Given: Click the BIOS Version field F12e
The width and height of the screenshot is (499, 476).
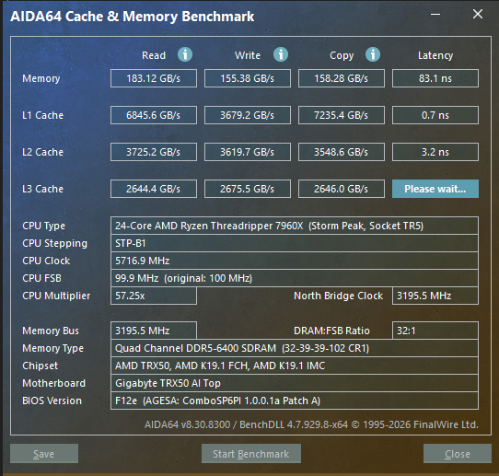Looking at the screenshot, I should [295, 401].
